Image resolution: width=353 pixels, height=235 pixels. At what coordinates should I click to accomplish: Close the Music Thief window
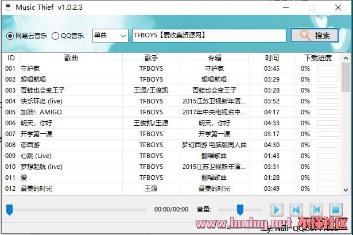coord(338,7)
